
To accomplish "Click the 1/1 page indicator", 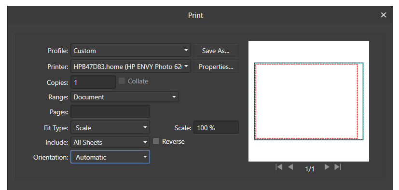I will 310,169.
